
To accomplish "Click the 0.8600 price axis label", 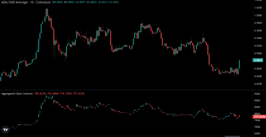I will (x=258, y=69).
